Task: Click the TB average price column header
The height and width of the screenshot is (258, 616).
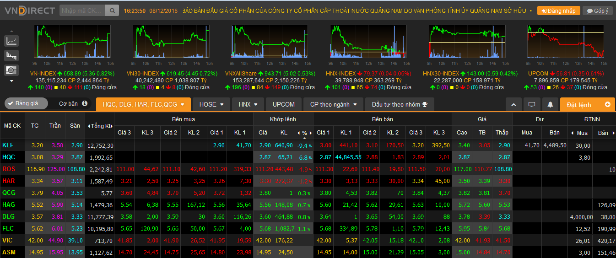Action: tap(482, 133)
